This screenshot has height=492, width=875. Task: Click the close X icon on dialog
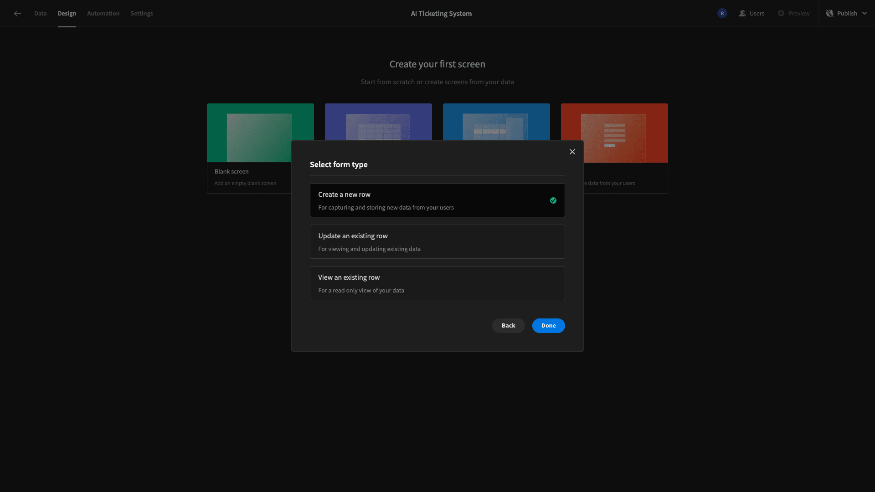pos(571,152)
